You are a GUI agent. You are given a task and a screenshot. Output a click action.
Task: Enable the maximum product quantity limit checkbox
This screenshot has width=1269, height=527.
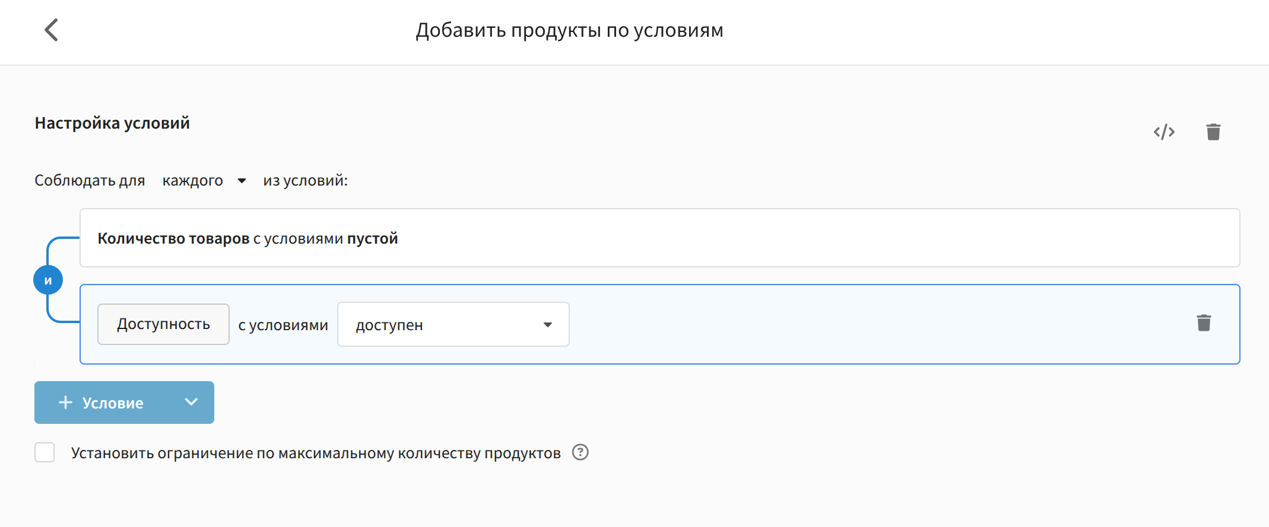pyautogui.click(x=45, y=452)
